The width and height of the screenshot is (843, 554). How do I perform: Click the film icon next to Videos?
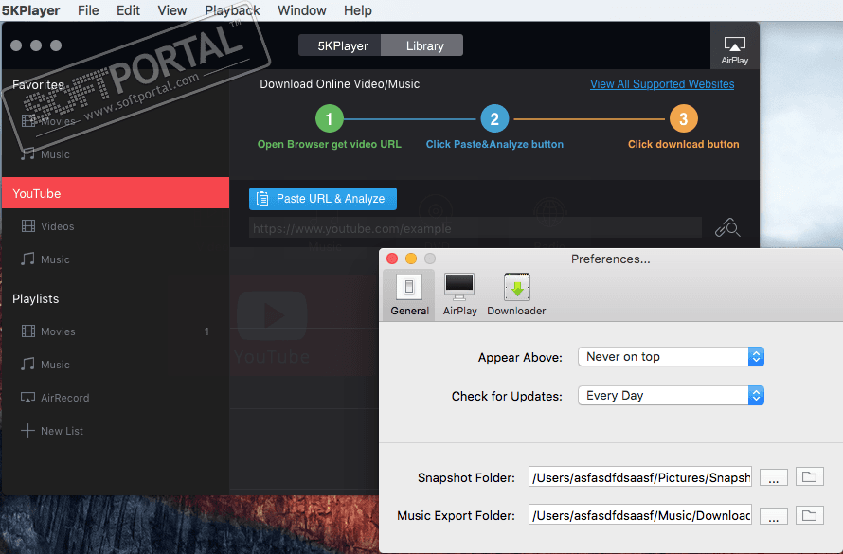pos(28,226)
